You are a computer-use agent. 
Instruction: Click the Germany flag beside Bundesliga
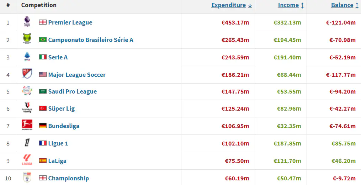(43, 126)
